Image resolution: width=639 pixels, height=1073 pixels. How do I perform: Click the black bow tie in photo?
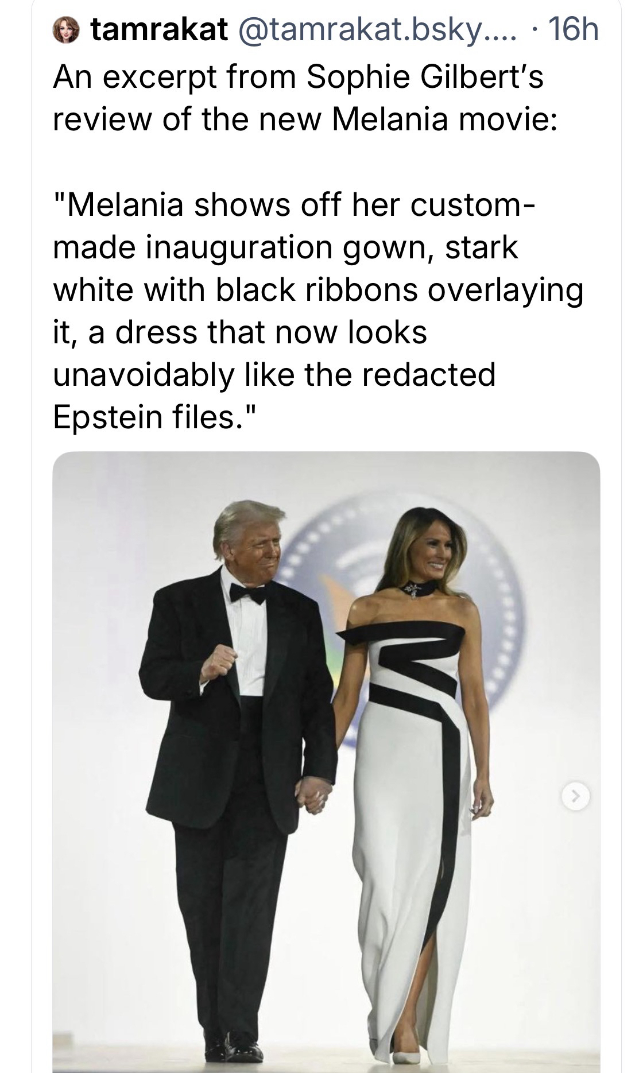point(248,594)
